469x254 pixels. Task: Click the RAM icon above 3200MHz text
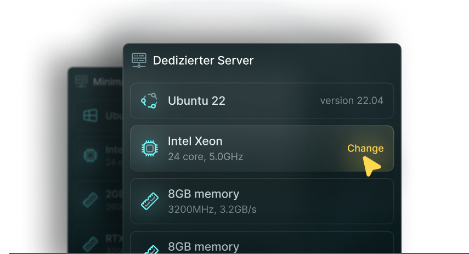pos(149,201)
